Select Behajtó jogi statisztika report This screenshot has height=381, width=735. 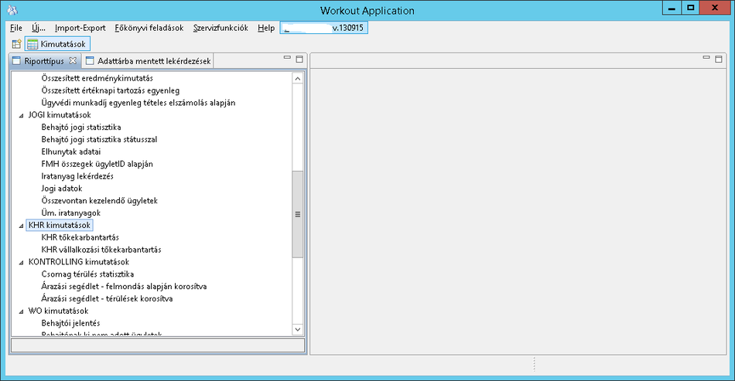point(81,127)
